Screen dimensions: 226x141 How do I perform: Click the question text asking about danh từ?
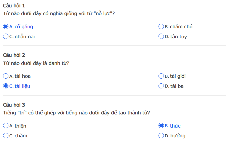(36, 63)
